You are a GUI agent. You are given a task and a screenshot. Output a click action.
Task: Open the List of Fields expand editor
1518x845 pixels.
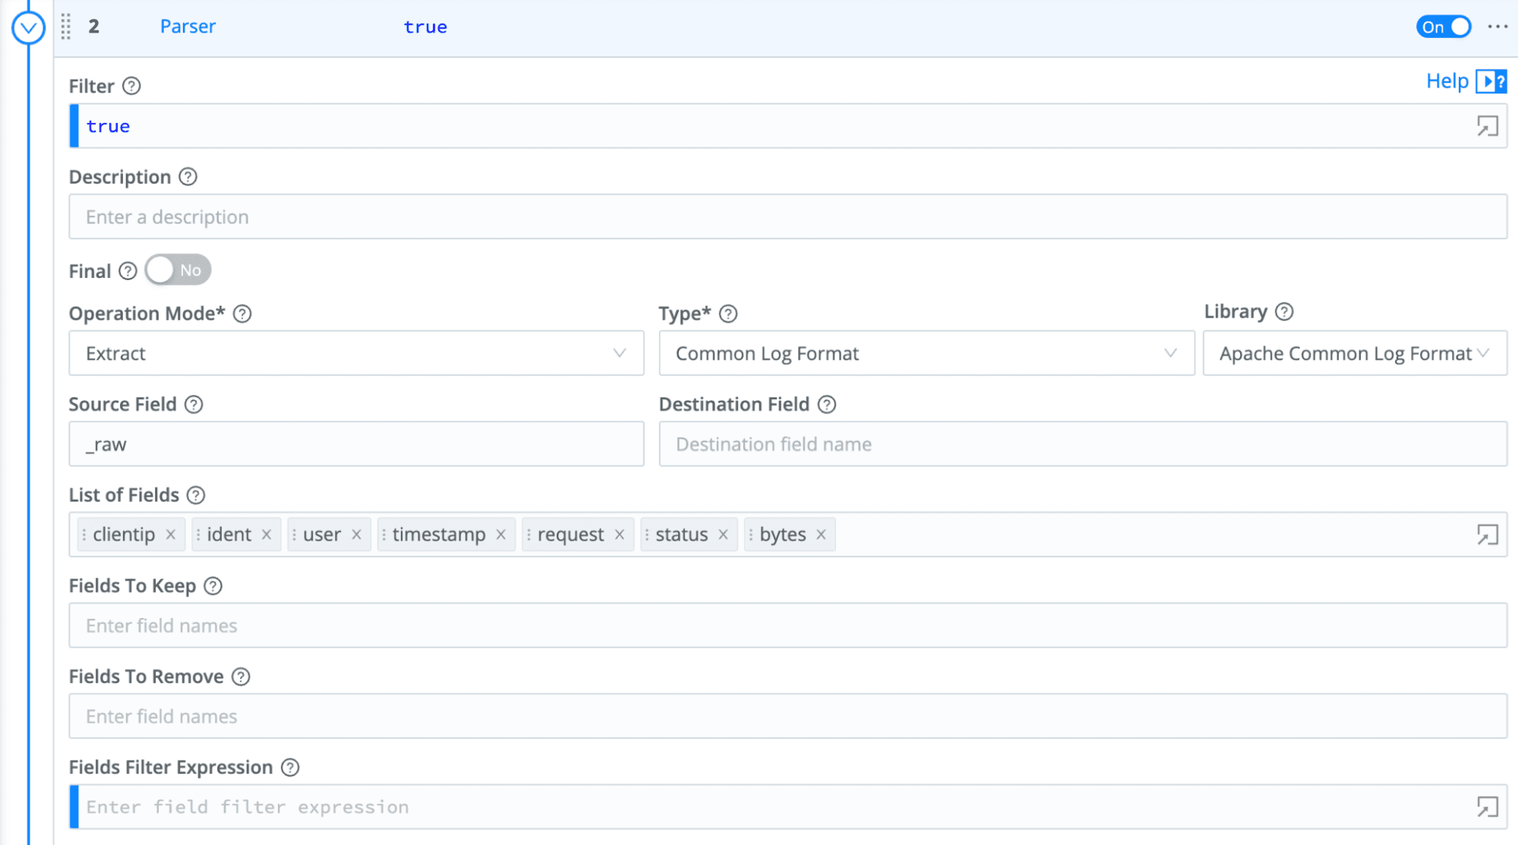[x=1486, y=534]
